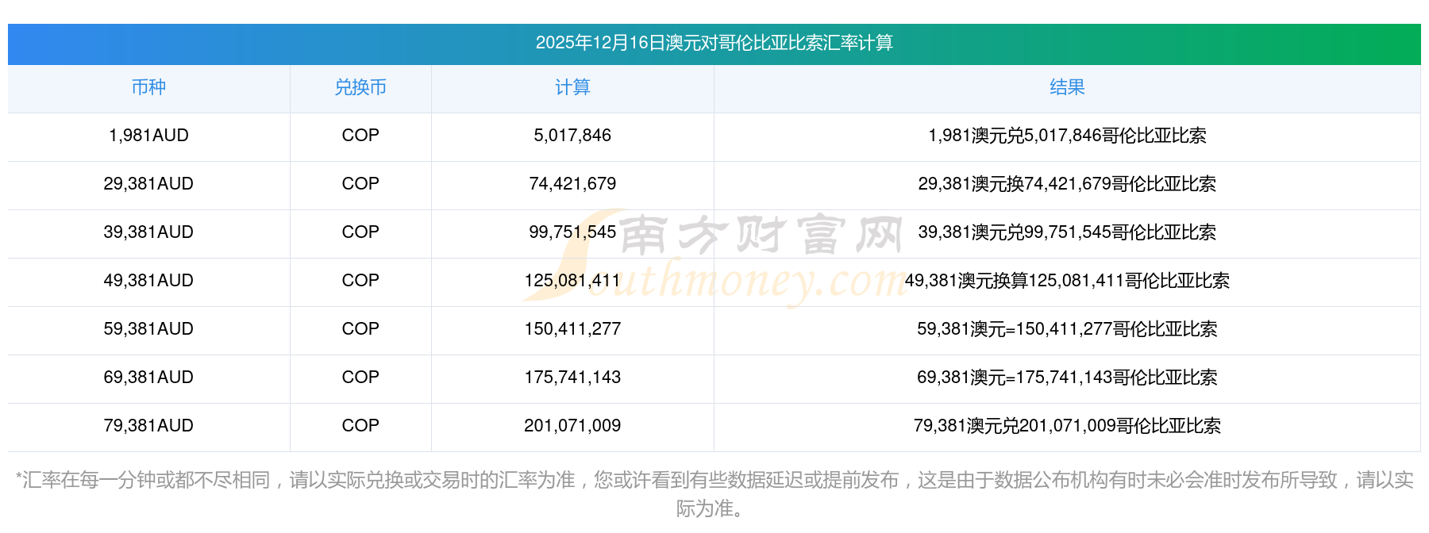Image resolution: width=1429 pixels, height=533 pixels.
Task: Click the 币种 column header
Action: (148, 87)
